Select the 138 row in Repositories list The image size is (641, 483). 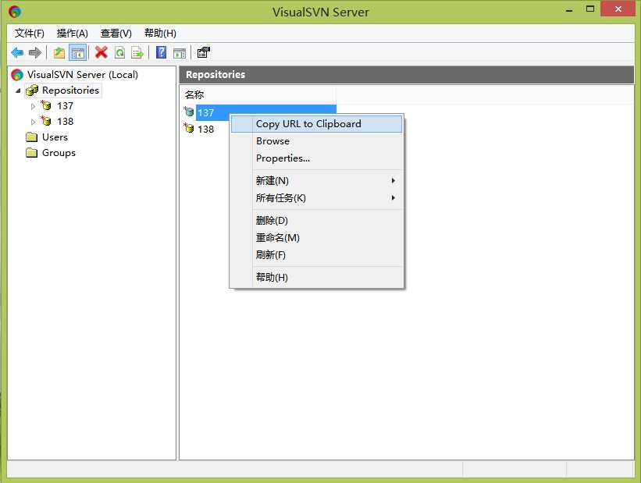(x=205, y=130)
